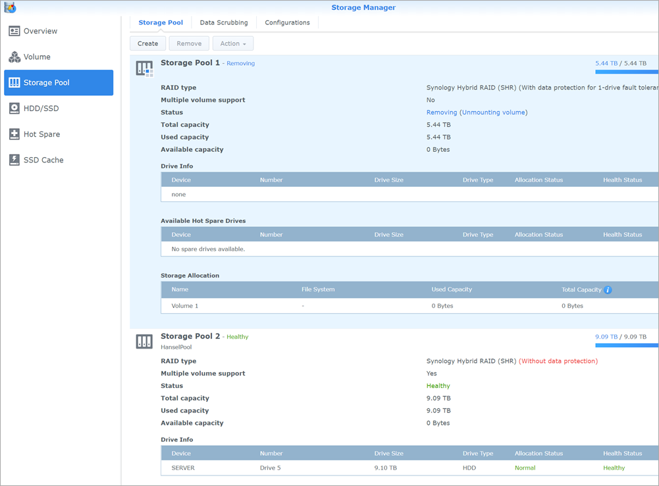Click the Healthy label beside Storage Pool 2

(238, 337)
